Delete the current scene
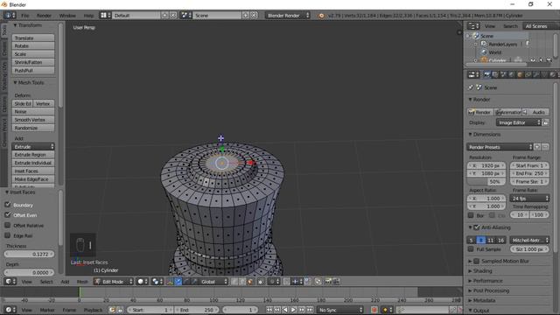Image resolution: width=560 pixels, height=315 pixels. coord(254,16)
